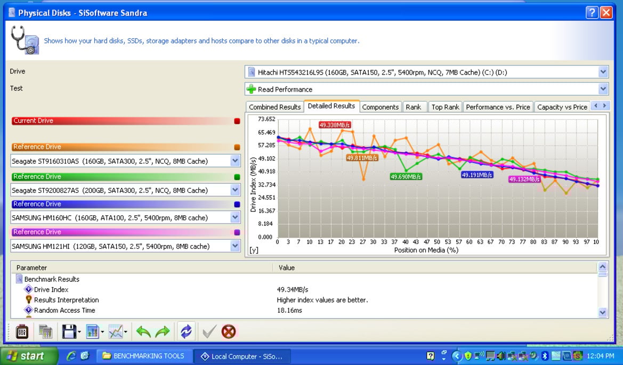The image size is (623, 365).
Task: Open the save icon's dropdown arrow
Action: coord(79,331)
